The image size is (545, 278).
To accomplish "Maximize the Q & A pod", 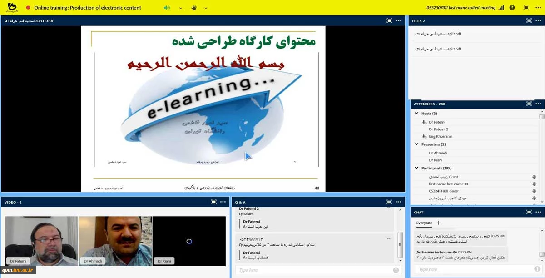I will (389, 202).
